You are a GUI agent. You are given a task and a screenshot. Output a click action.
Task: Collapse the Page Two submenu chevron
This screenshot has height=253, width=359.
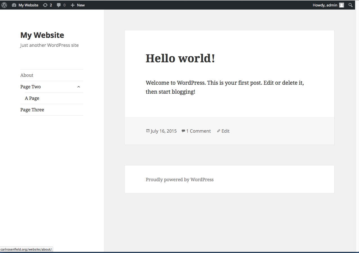click(x=79, y=87)
